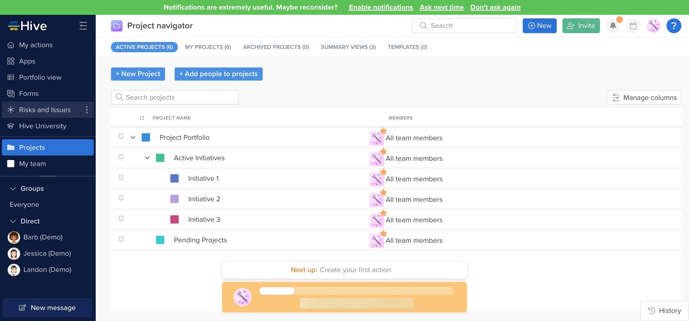Click member avatar in Initiative 2 row
Image resolution: width=689 pixels, height=321 pixels.
pos(376,200)
